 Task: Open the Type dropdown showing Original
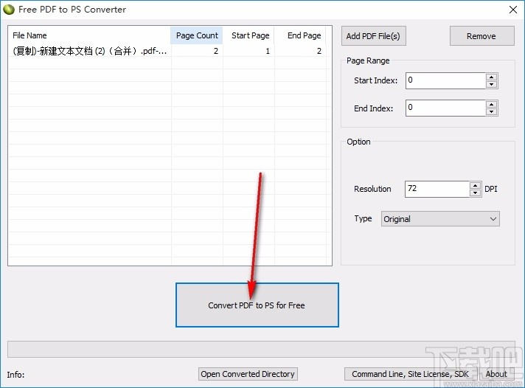click(x=440, y=219)
